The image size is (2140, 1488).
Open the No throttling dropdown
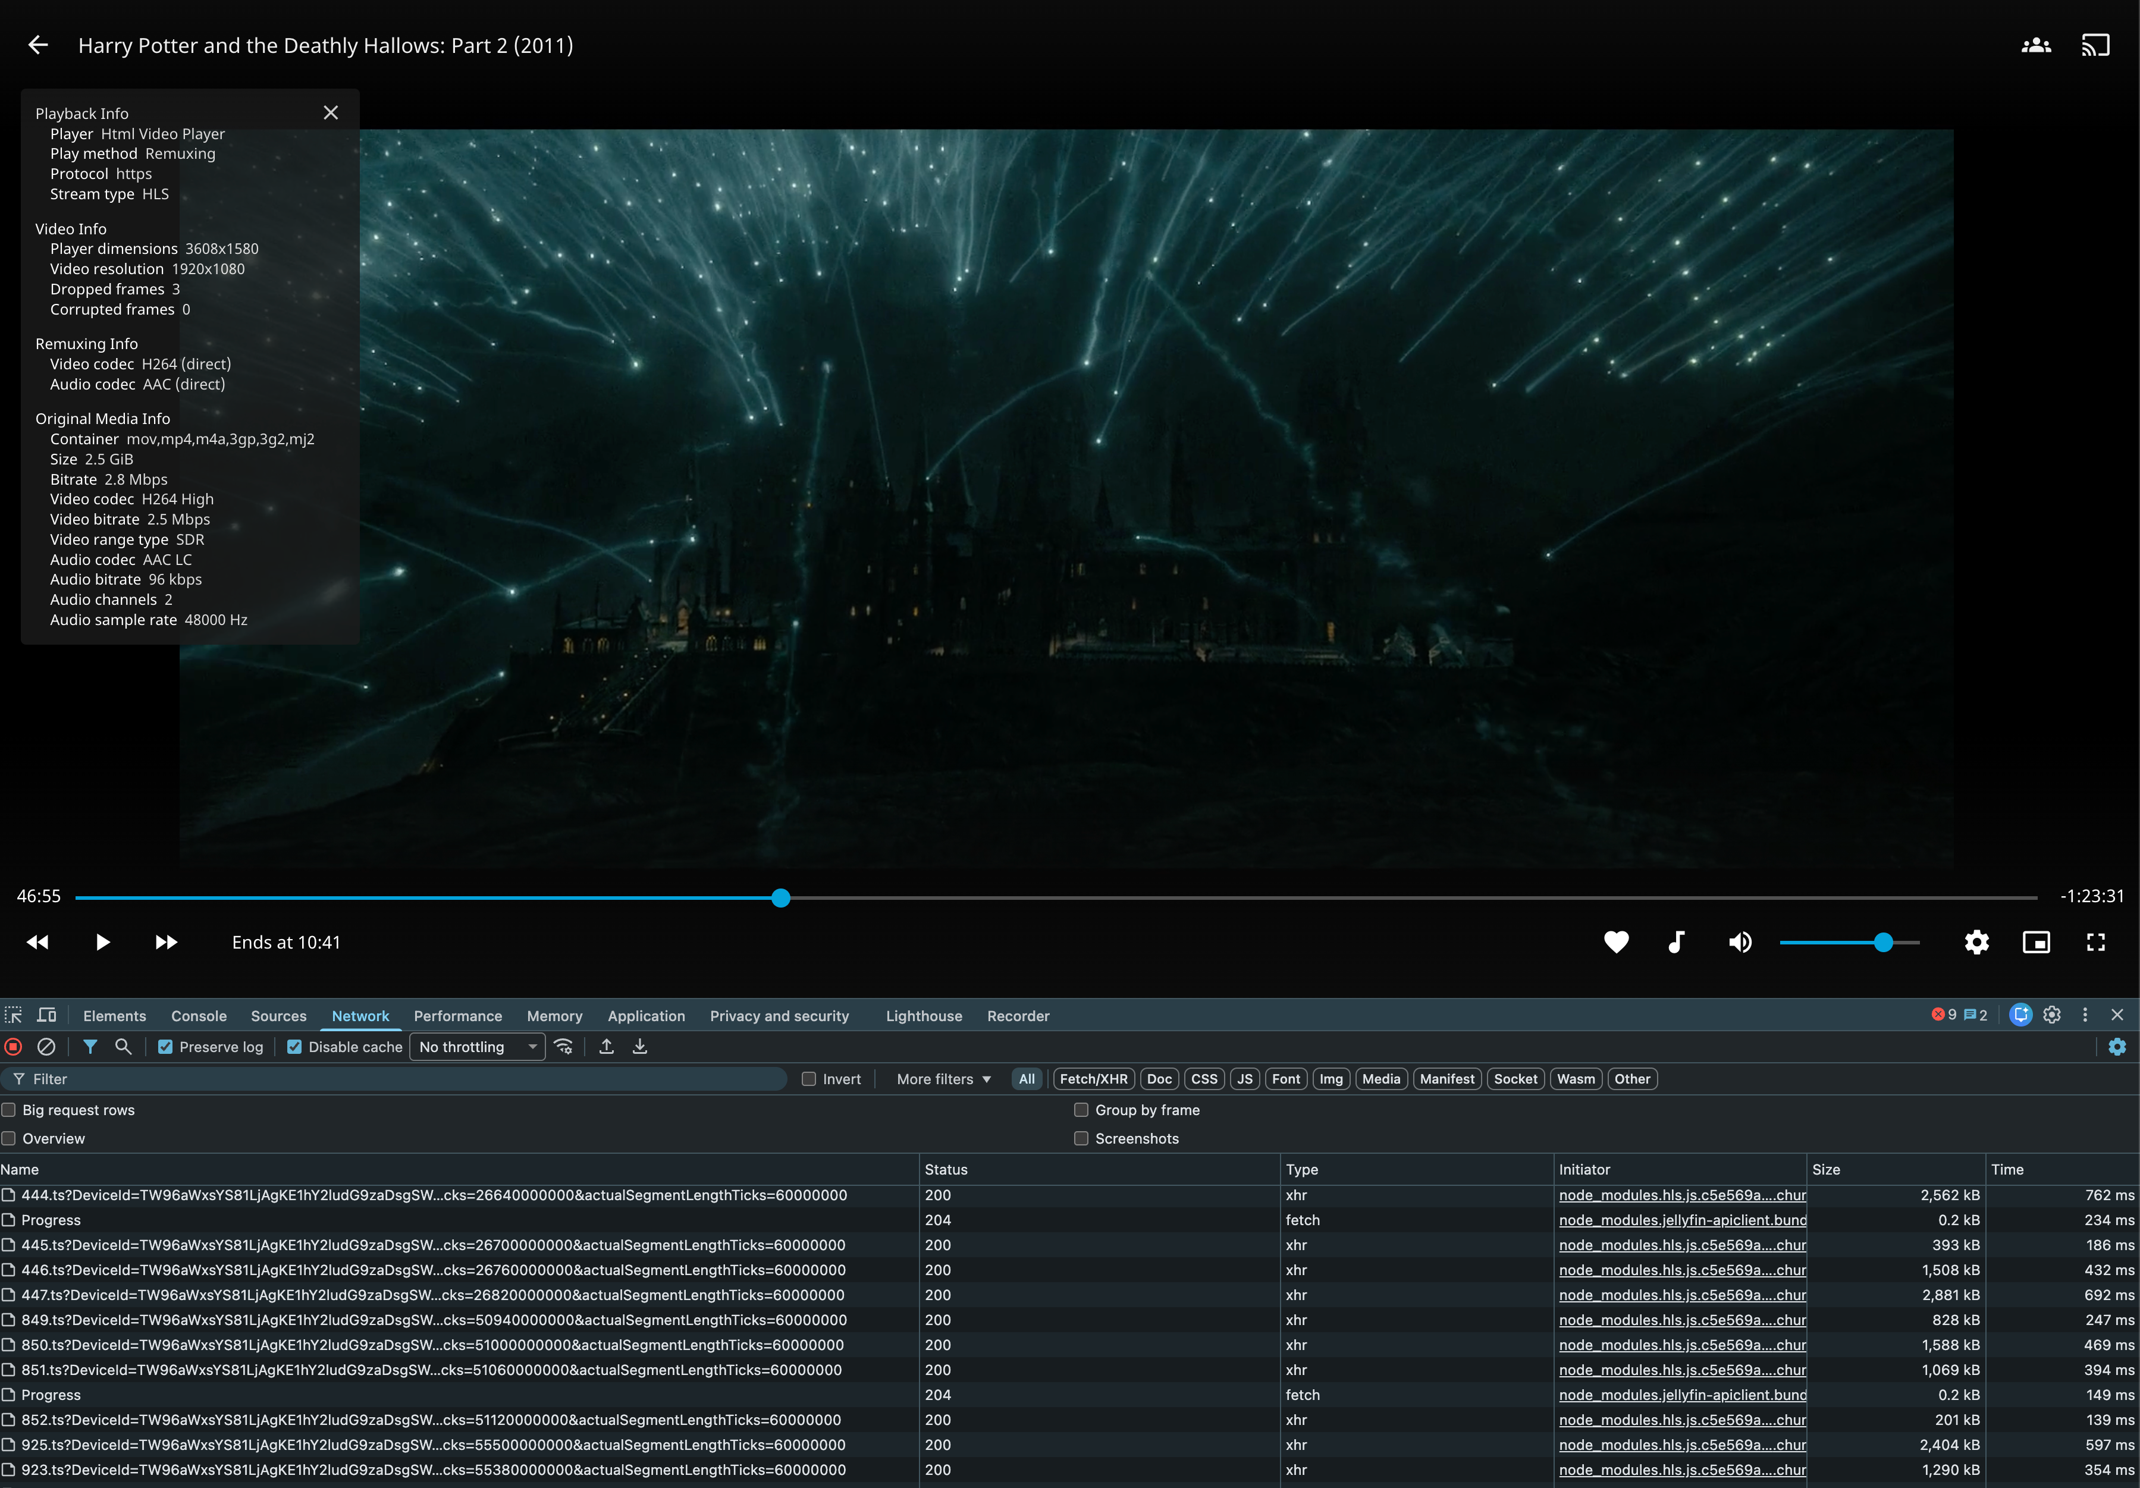477,1047
